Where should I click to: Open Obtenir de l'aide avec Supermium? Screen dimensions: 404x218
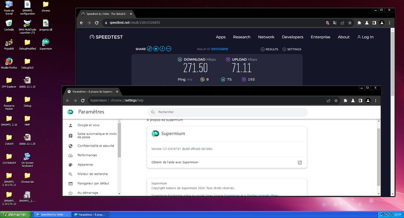click(x=227, y=162)
